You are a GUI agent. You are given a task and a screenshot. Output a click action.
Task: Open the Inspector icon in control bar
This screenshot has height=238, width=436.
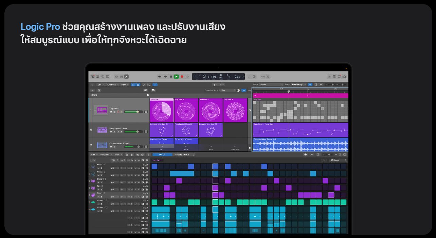click(x=98, y=76)
